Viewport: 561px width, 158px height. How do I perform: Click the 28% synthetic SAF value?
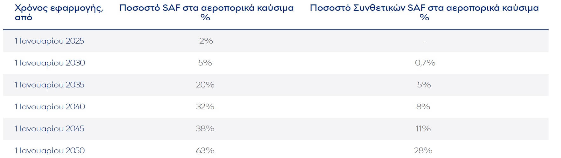423,150
